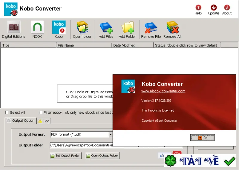Click the drag-drop hint text box
The width and height of the screenshot is (239, 170).
click(x=85, y=94)
